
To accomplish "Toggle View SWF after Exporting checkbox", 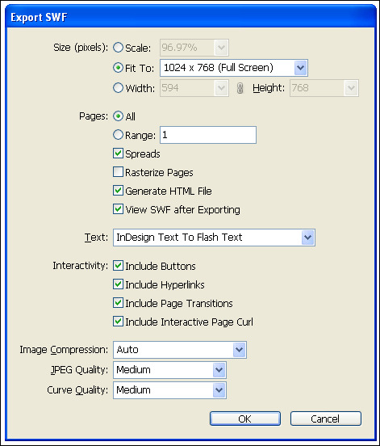I will (118, 209).
